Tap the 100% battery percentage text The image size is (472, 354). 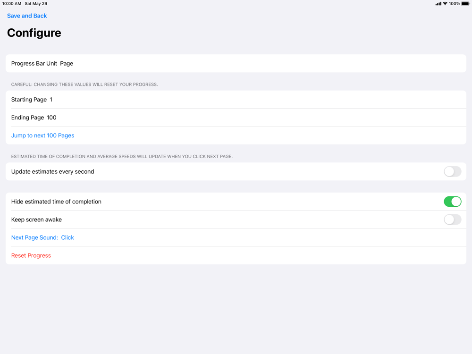[454, 4]
